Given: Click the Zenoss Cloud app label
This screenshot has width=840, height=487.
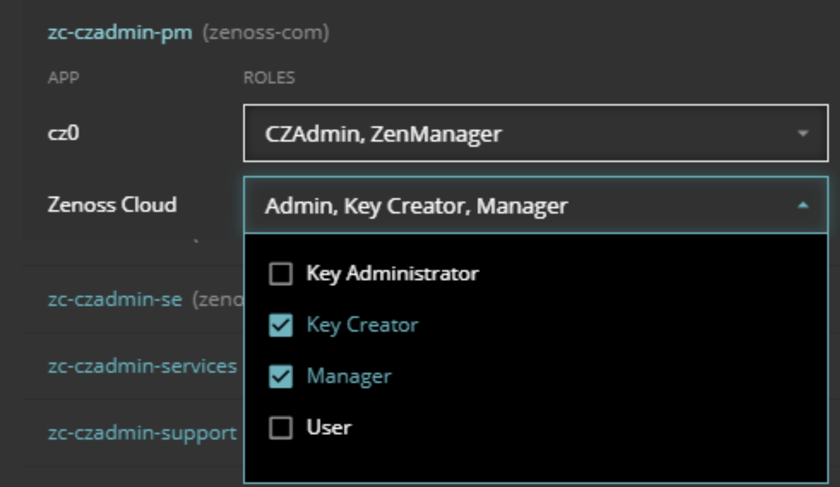Looking at the screenshot, I should click(x=112, y=205).
